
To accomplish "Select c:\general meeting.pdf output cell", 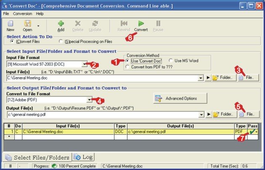I will (x=181, y=132).
